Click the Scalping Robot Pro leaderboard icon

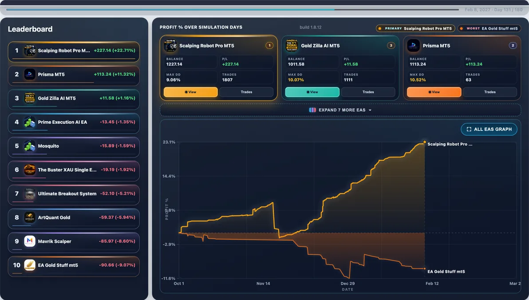30,51
